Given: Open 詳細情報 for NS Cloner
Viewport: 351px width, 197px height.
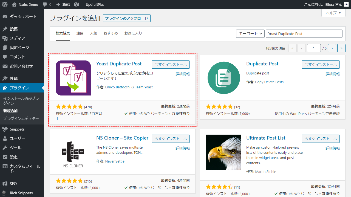Looking at the screenshot, I should (183, 148).
